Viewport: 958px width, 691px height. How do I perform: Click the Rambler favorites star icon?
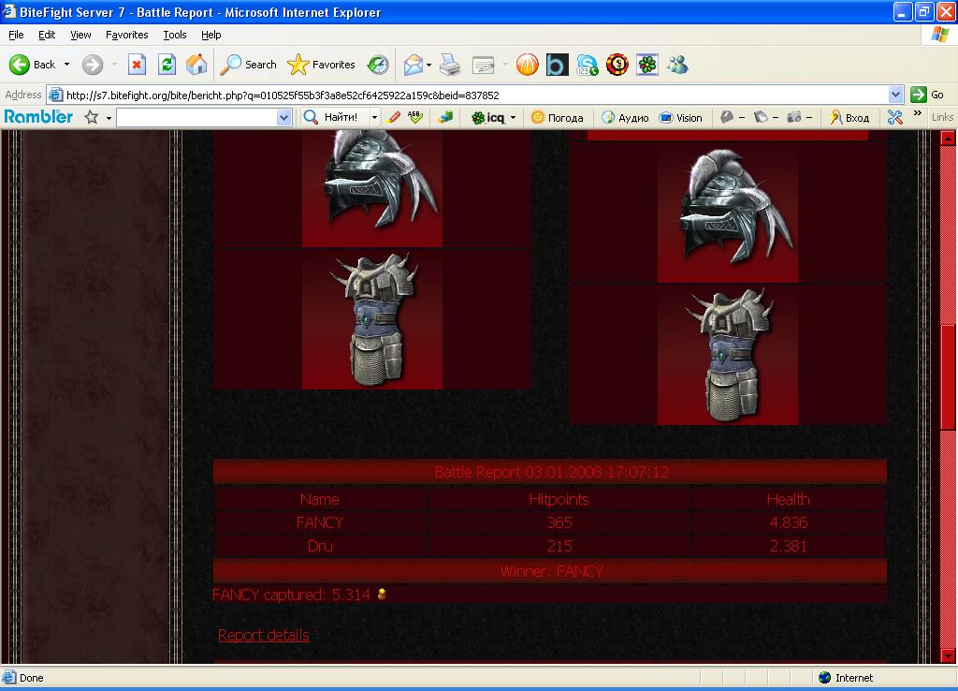(92, 117)
